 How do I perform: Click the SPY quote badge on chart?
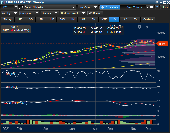[x=16, y=29]
